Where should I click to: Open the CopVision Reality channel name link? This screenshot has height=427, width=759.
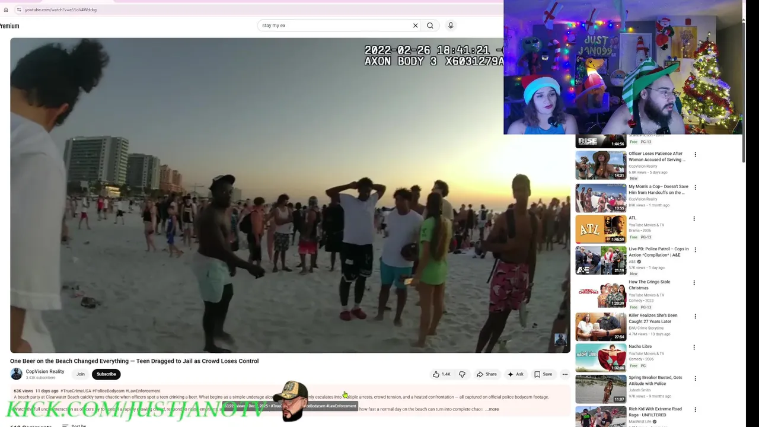pos(44,372)
